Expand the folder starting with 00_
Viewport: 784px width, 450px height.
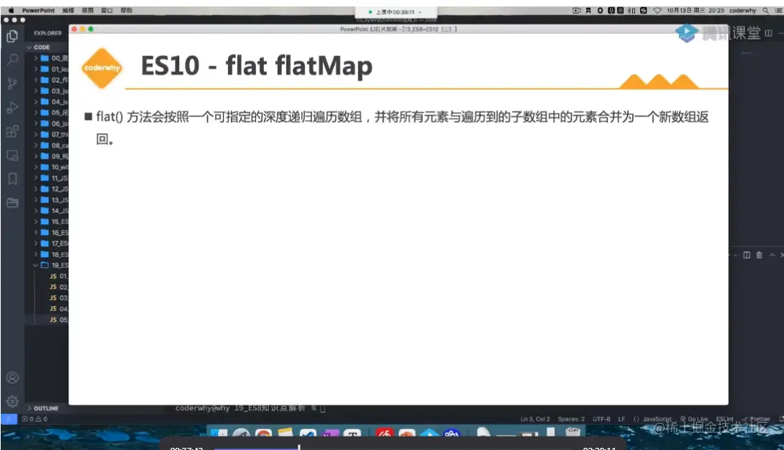coord(35,58)
